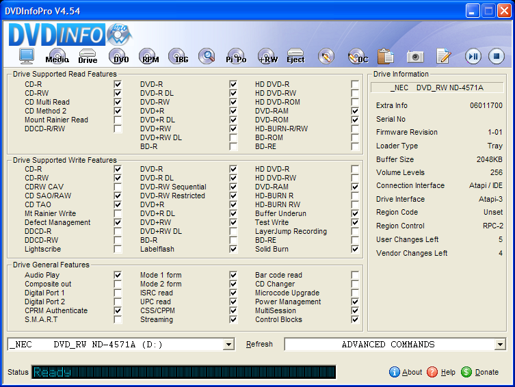515x387 pixels.
Task: Toggle S.M.A.R.T checkbox
Action: pyautogui.click(x=118, y=319)
